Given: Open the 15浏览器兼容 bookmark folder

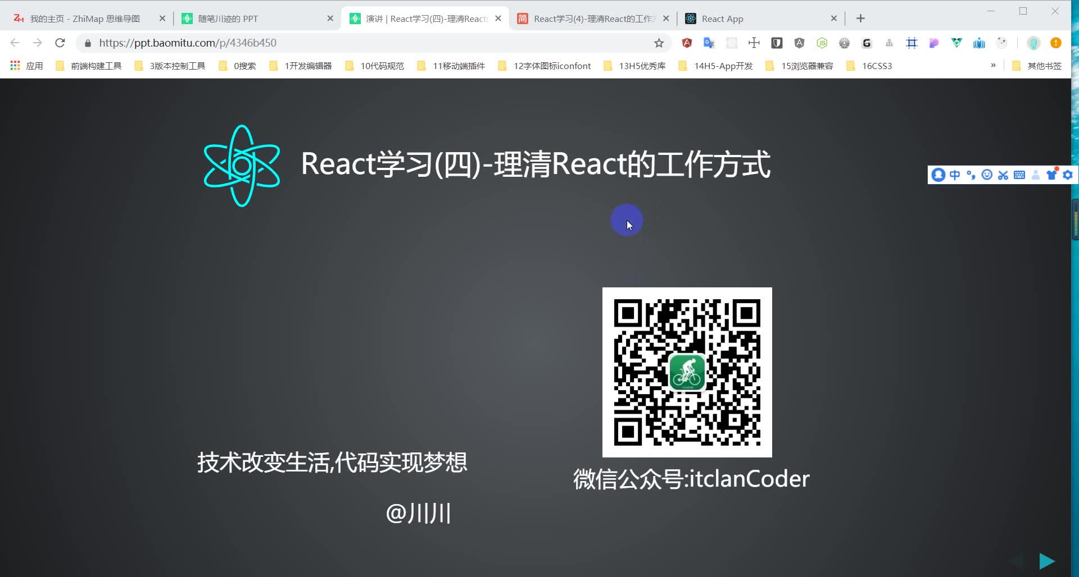Looking at the screenshot, I should (x=800, y=66).
